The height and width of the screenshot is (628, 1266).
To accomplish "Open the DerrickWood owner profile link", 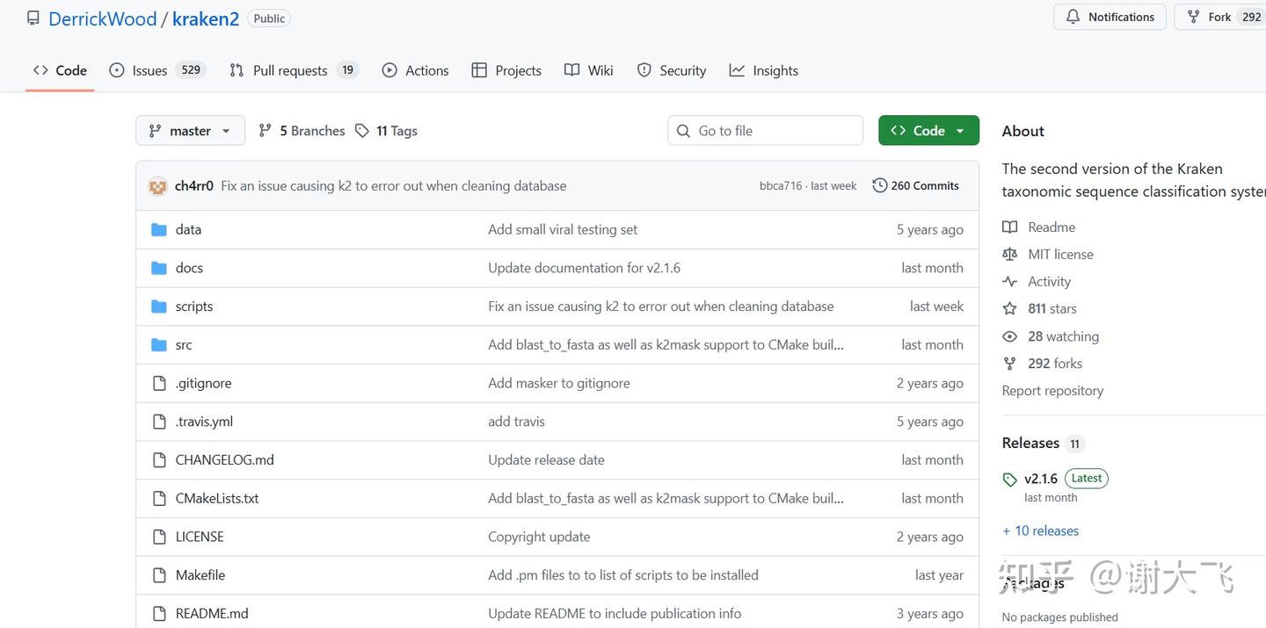I will point(102,18).
